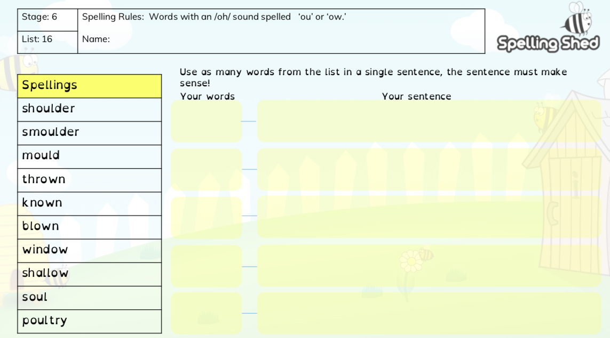
Task: Click the word 'poultry' in the list
Action: [45, 321]
